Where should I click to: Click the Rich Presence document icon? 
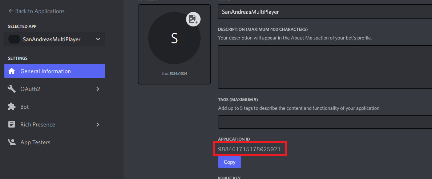[12, 125]
